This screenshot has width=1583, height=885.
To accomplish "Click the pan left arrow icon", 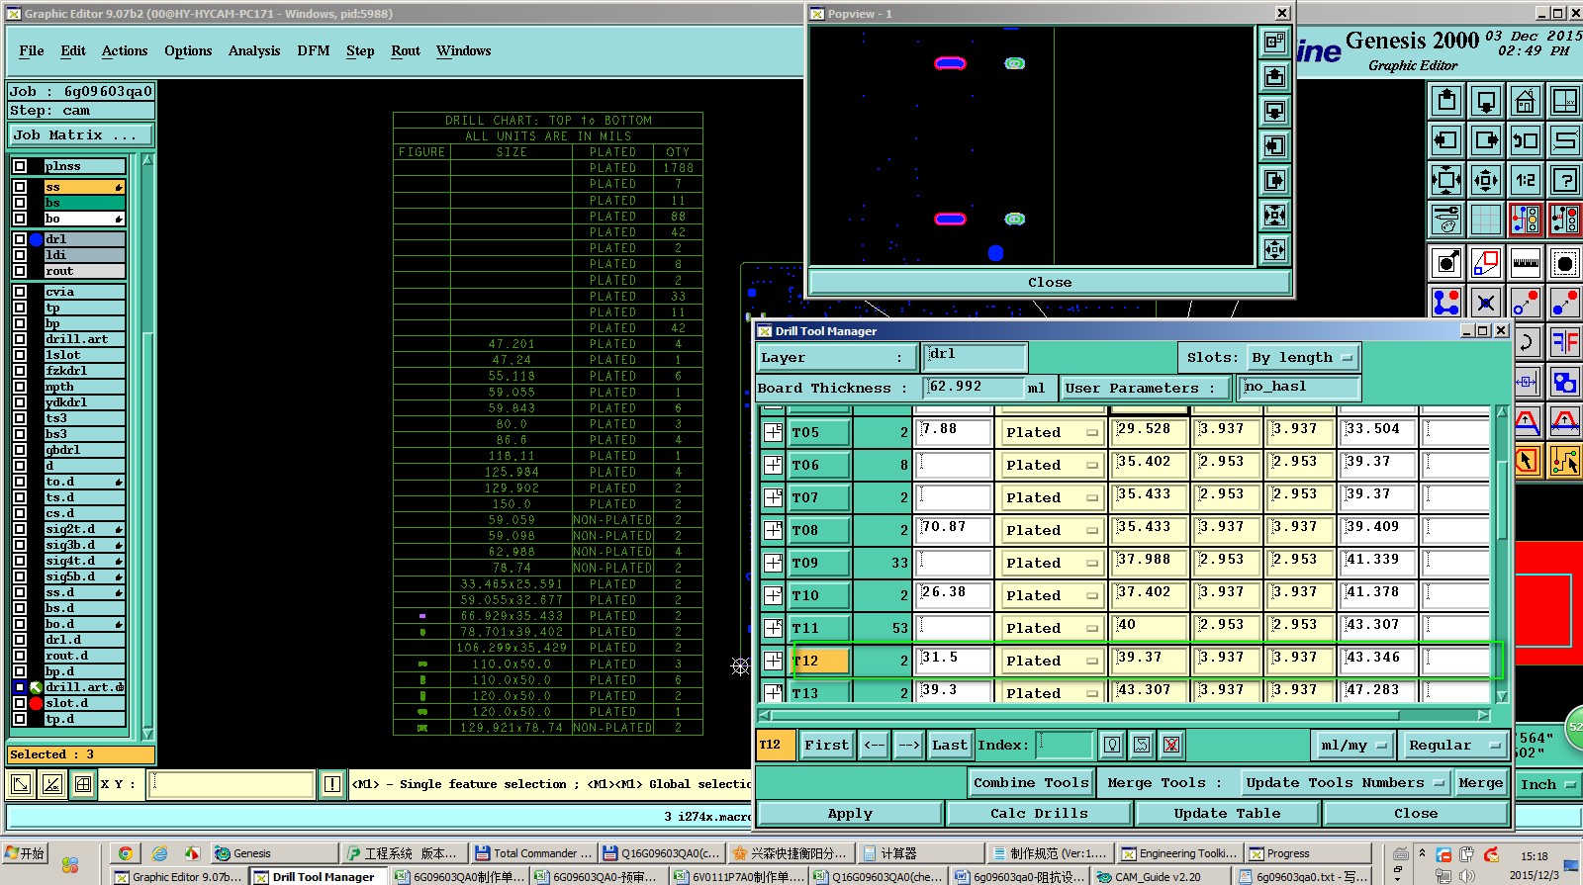I will coord(1446,140).
